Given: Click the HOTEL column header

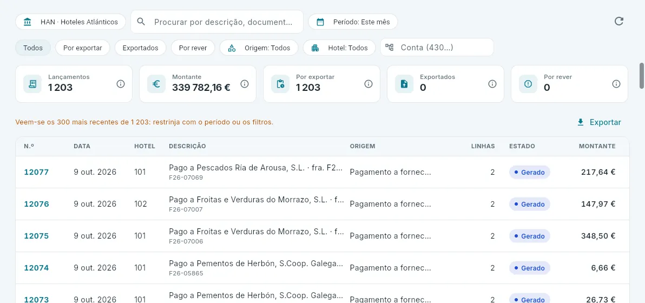Looking at the screenshot, I should tap(144, 146).
